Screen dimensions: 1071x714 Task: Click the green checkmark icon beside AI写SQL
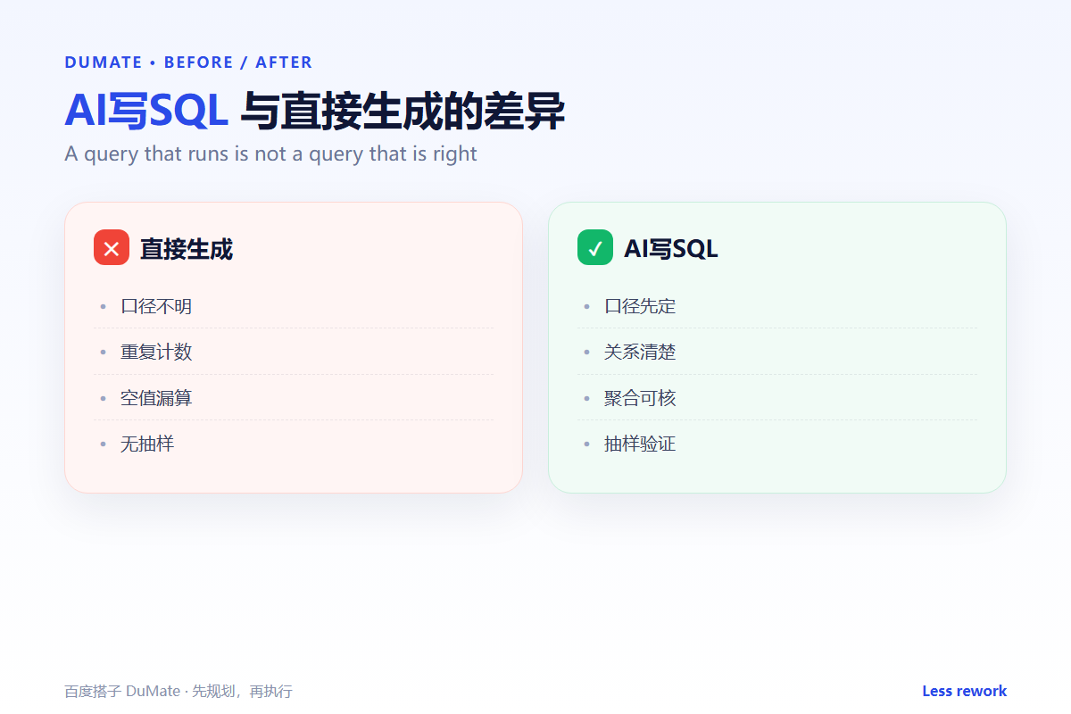595,248
